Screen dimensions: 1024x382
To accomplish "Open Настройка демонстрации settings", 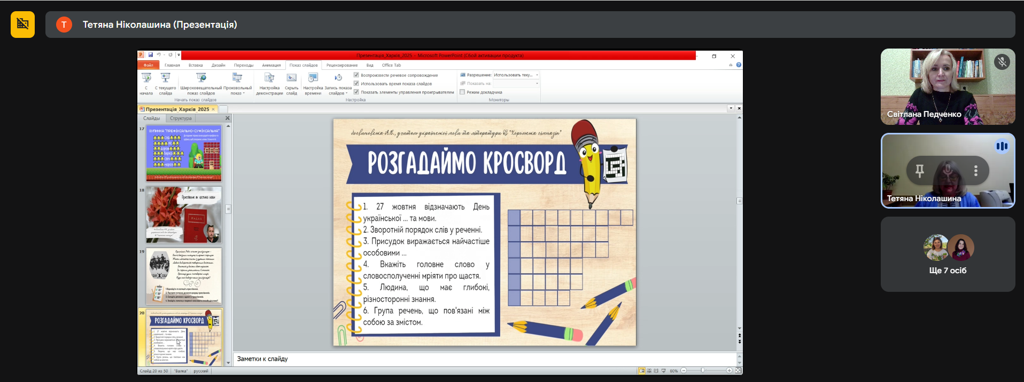I will coord(269,79).
